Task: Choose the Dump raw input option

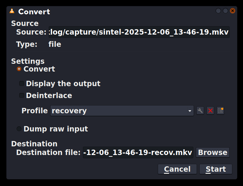Action: (x=19, y=129)
